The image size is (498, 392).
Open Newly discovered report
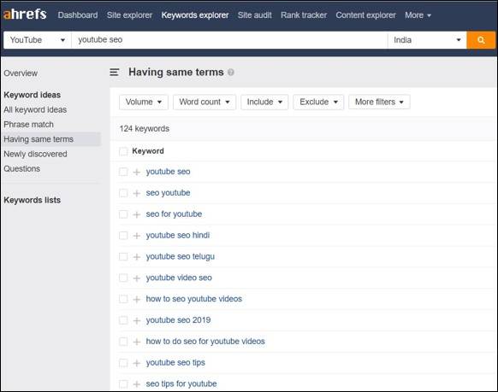(x=35, y=154)
